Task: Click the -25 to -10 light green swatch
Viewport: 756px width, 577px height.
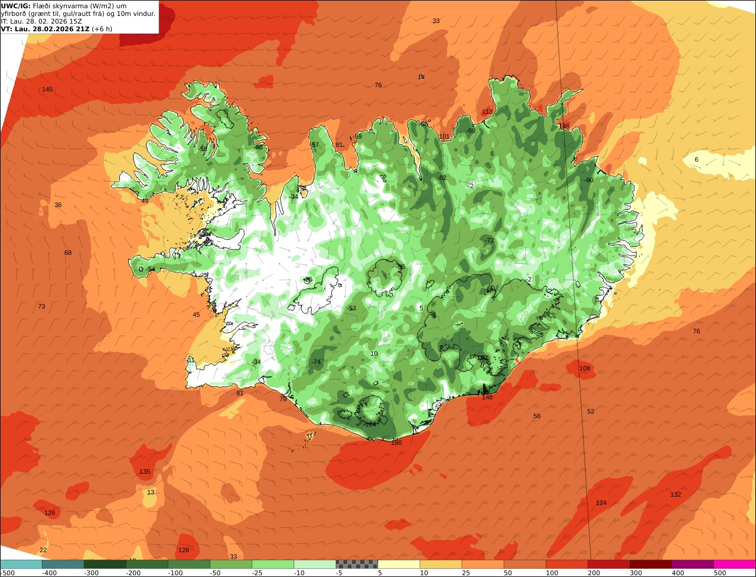Action: click(x=273, y=564)
